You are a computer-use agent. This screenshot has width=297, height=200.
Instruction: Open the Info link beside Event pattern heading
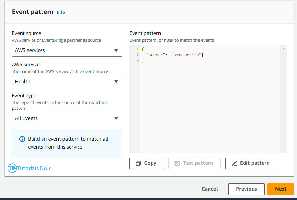pos(61,12)
